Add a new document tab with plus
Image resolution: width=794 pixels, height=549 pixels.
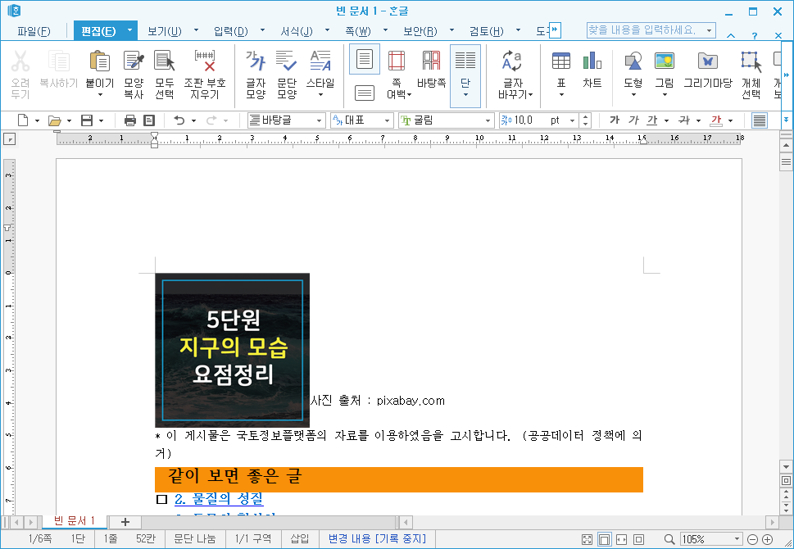point(125,522)
